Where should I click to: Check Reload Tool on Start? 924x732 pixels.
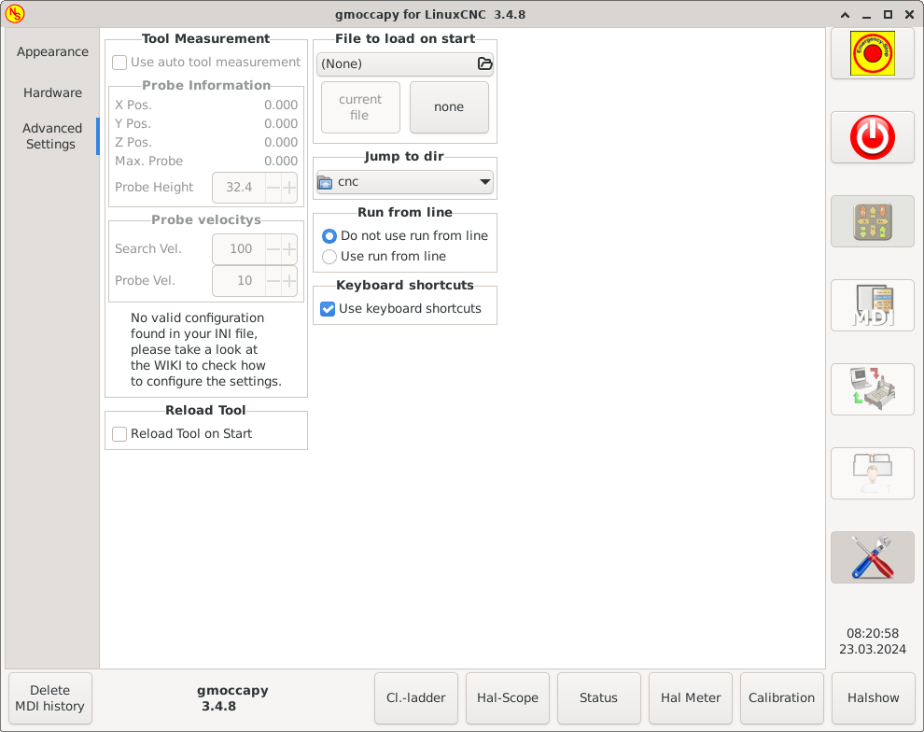click(x=119, y=433)
